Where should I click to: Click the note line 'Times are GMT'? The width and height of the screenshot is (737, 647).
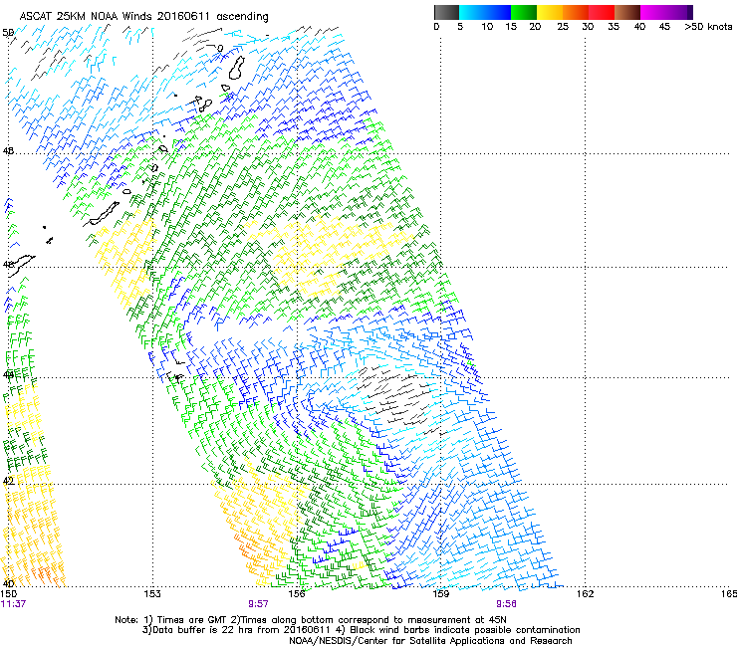click(x=311, y=620)
